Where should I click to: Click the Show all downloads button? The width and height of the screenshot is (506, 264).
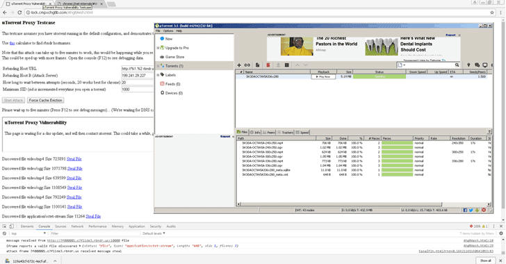[486, 261]
